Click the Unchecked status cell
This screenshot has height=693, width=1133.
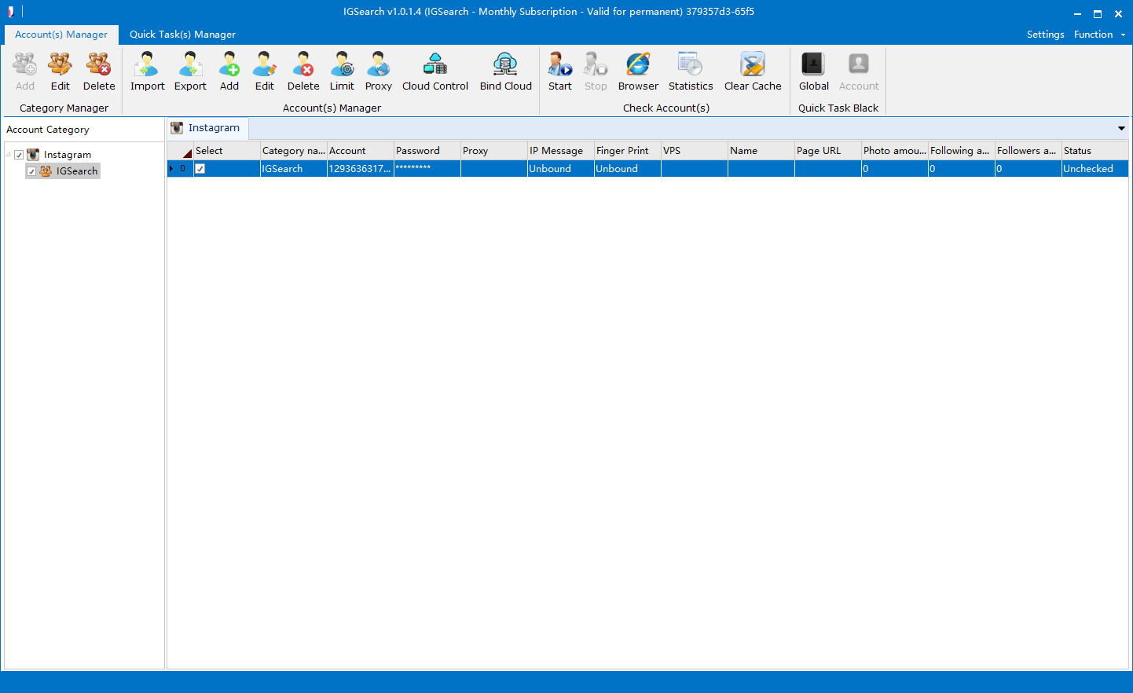point(1094,169)
